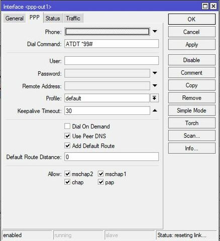This screenshot has height=241, width=220.
Task: Toggle Use Peer DNS checkbox
Action: point(67,136)
